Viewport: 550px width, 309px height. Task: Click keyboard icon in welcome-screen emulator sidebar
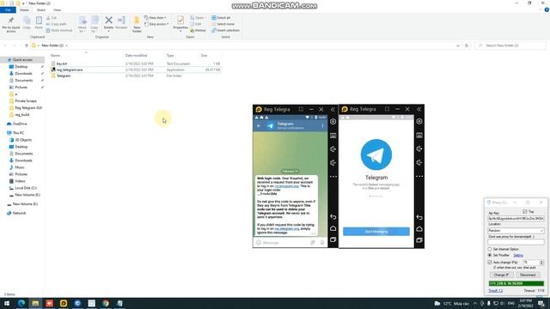coord(419,136)
